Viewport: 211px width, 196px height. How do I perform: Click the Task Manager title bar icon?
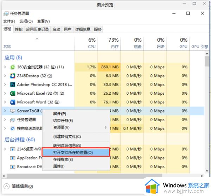pos(6,13)
